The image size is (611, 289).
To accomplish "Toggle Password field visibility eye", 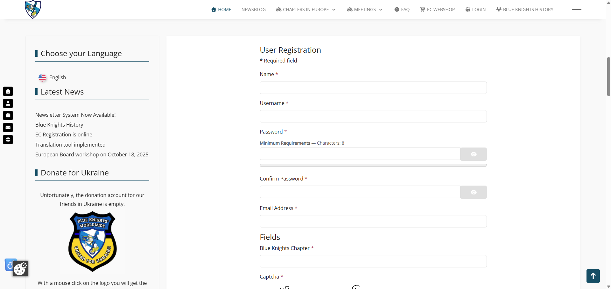I will [473, 154].
